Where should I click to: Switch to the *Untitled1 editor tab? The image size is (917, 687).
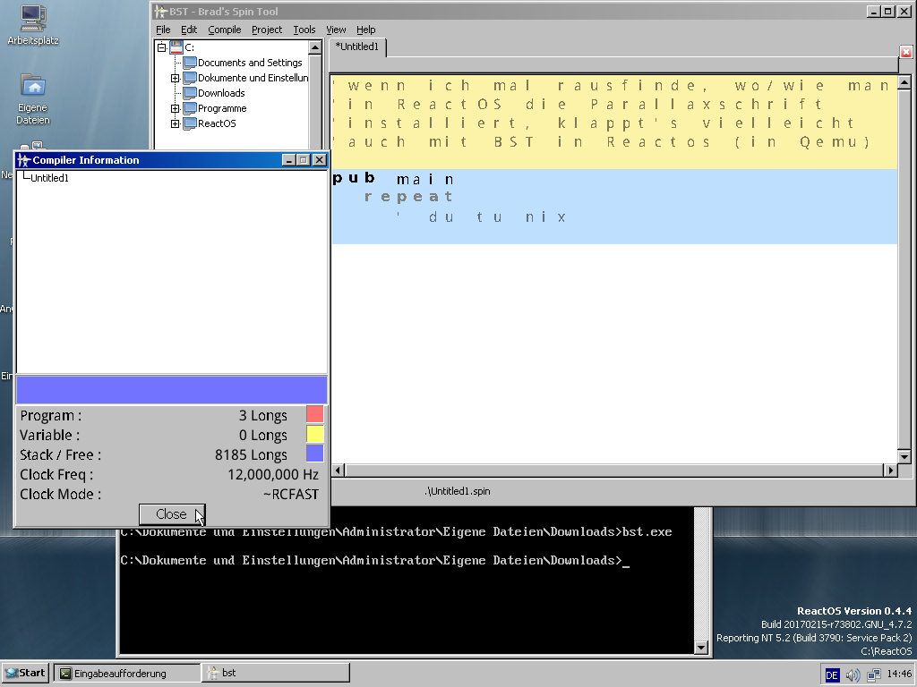point(357,47)
